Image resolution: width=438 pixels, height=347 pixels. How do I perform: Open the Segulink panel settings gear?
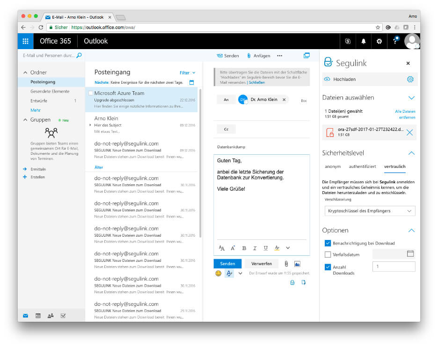(410, 79)
